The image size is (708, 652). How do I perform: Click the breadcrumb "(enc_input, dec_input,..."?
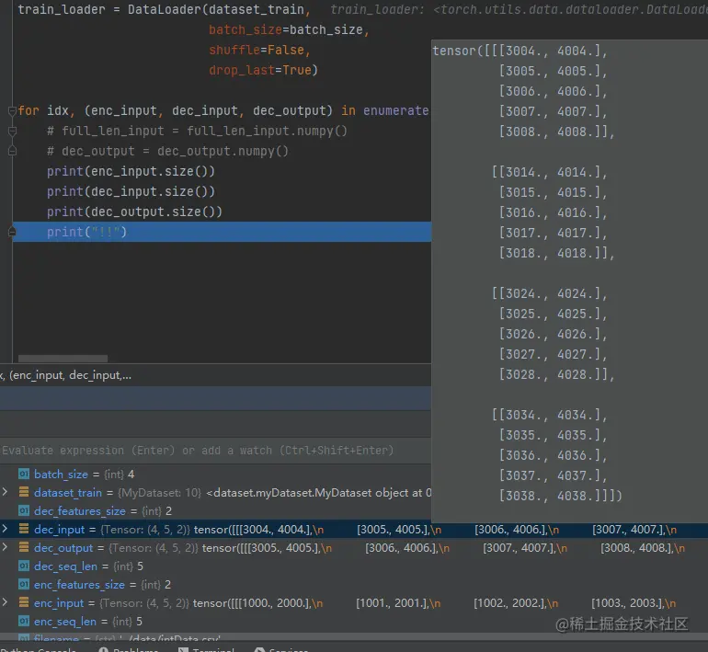pos(71,375)
